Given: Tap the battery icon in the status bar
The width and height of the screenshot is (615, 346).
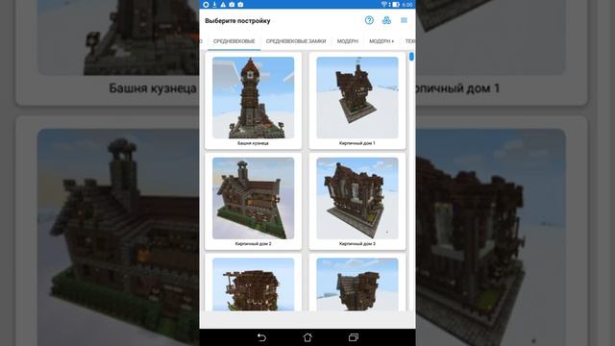Looking at the screenshot, I should 396,4.
